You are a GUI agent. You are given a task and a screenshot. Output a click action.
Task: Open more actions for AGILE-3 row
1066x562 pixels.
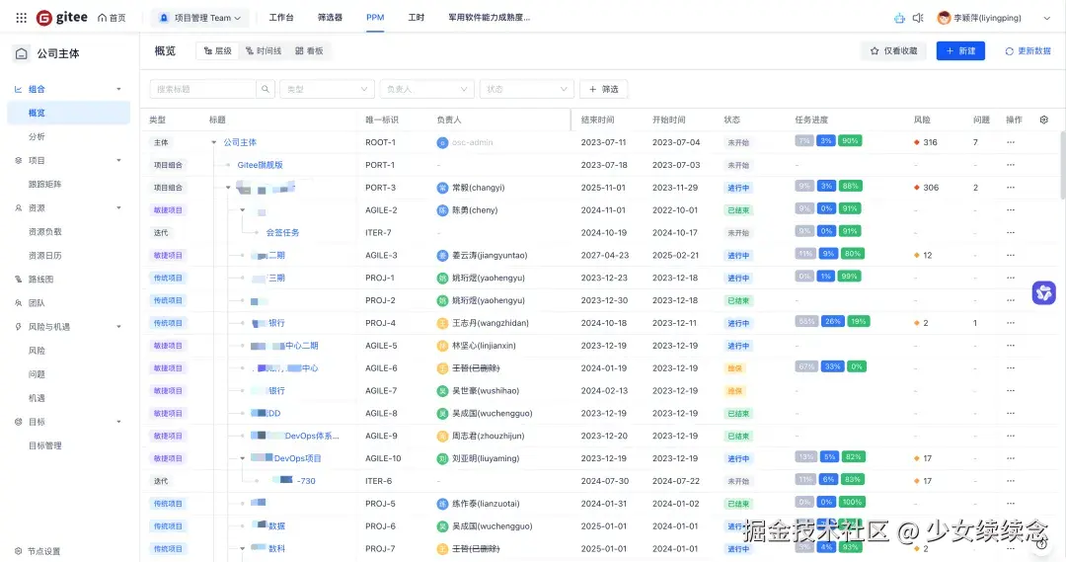[x=1011, y=255]
